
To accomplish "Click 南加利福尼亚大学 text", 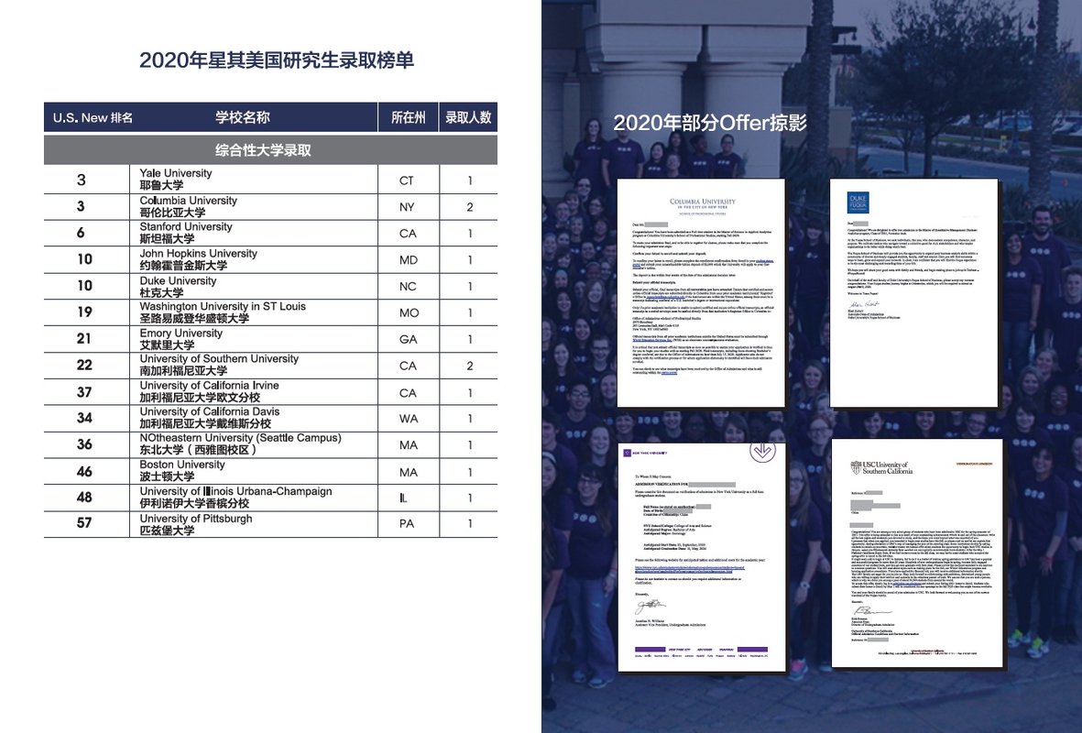I will coord(183,371).
